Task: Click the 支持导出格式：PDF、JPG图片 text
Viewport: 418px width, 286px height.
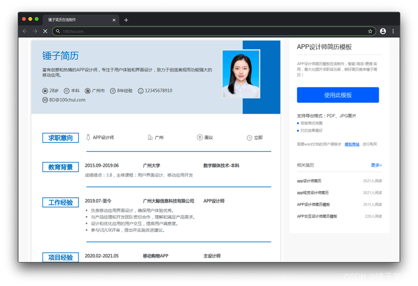Action: point(327,116)
